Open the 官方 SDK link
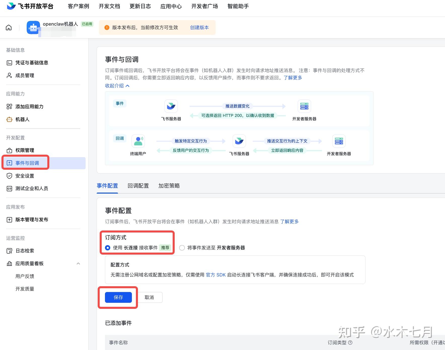 tap(216, 275)
